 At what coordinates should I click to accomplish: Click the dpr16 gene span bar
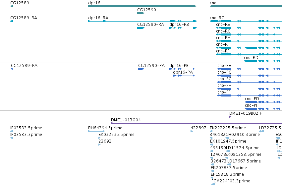tap(142, 6)
